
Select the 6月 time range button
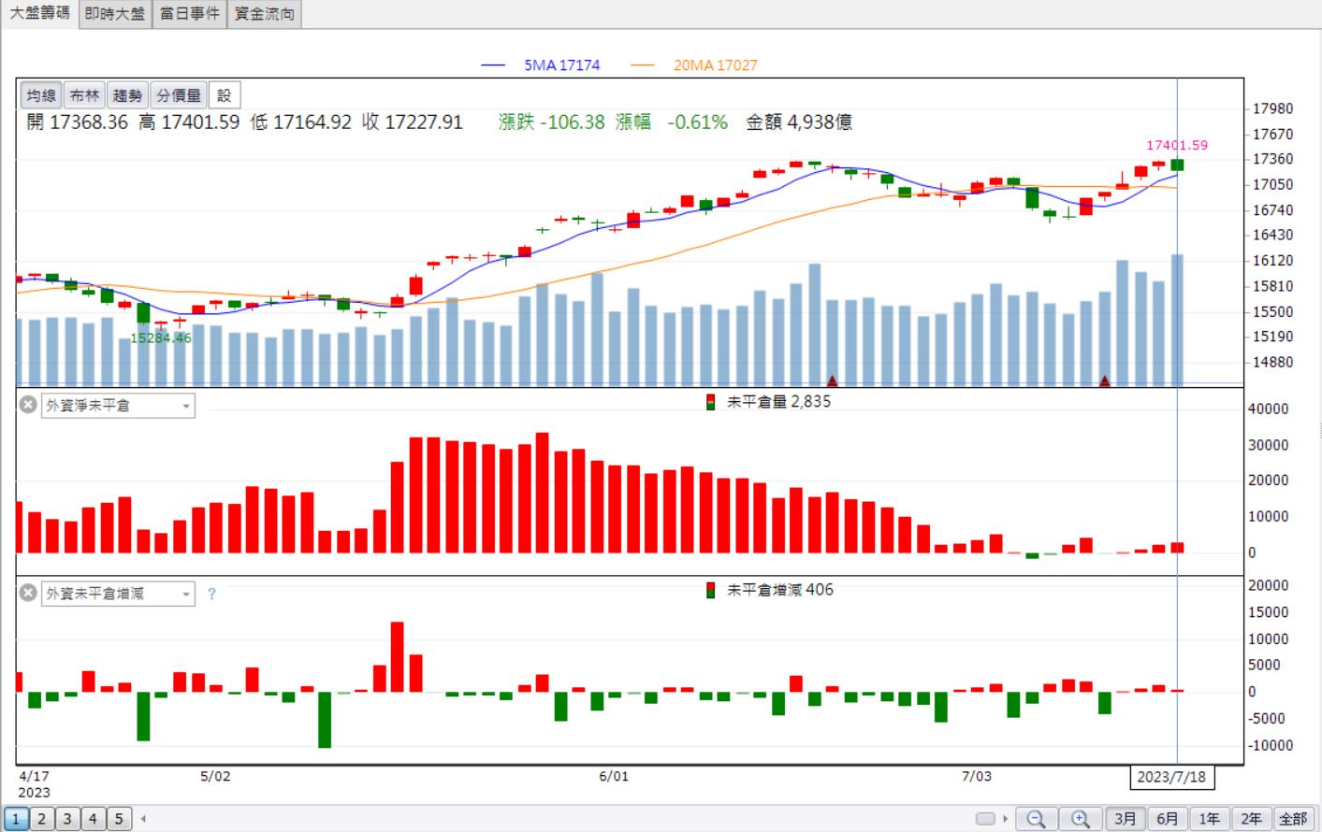pos(1168,819)
